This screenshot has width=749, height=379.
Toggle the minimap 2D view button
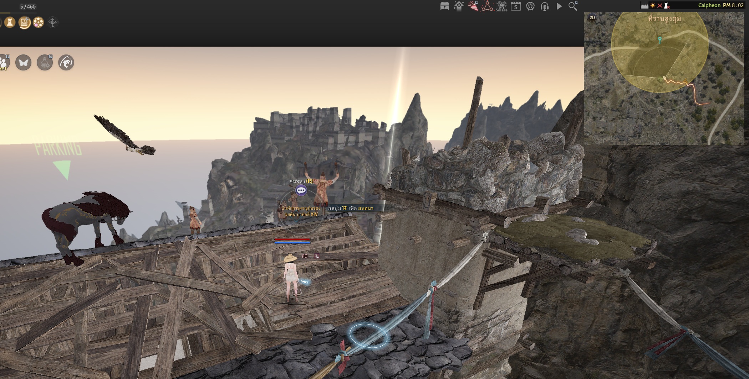pos(592,17)
